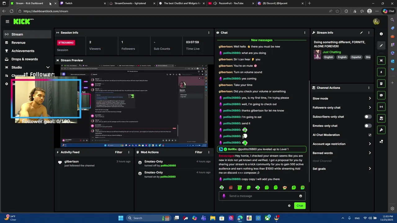
Task: Open Chat panel three-dot menu
Action: [305, 33]
